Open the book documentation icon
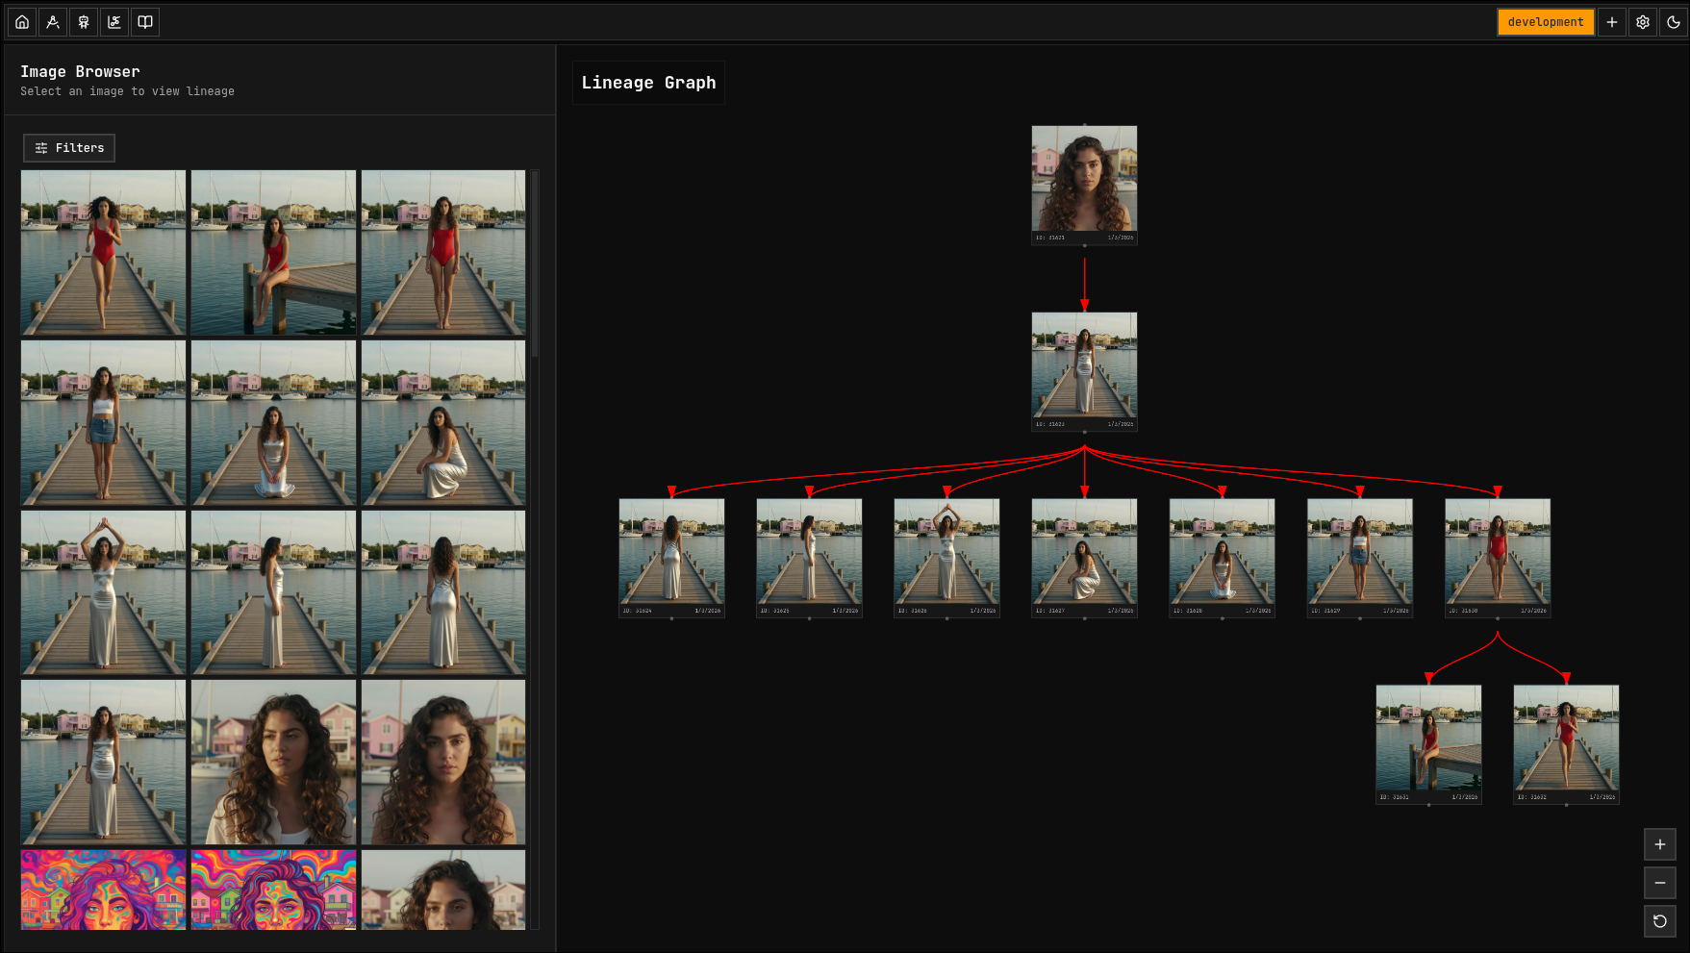The height and width of the screenshot is (953, 1690). click(x=145, y=22)
